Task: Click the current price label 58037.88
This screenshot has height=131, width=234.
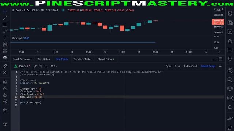Action: click(x=218, y=21)
